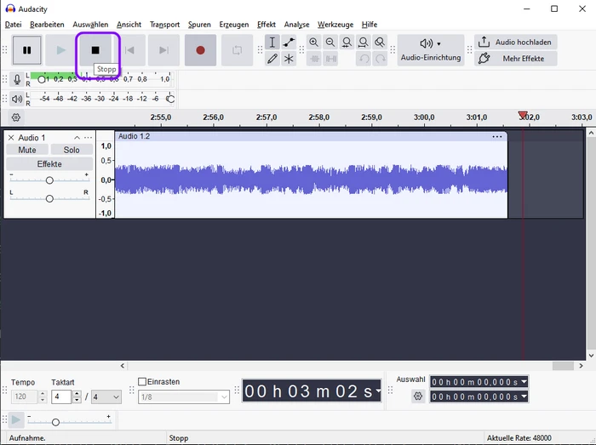Viewport: 596px width, 445px height.
Task: Stop recording with the Stopp button
Action: [x=95, y=50]
